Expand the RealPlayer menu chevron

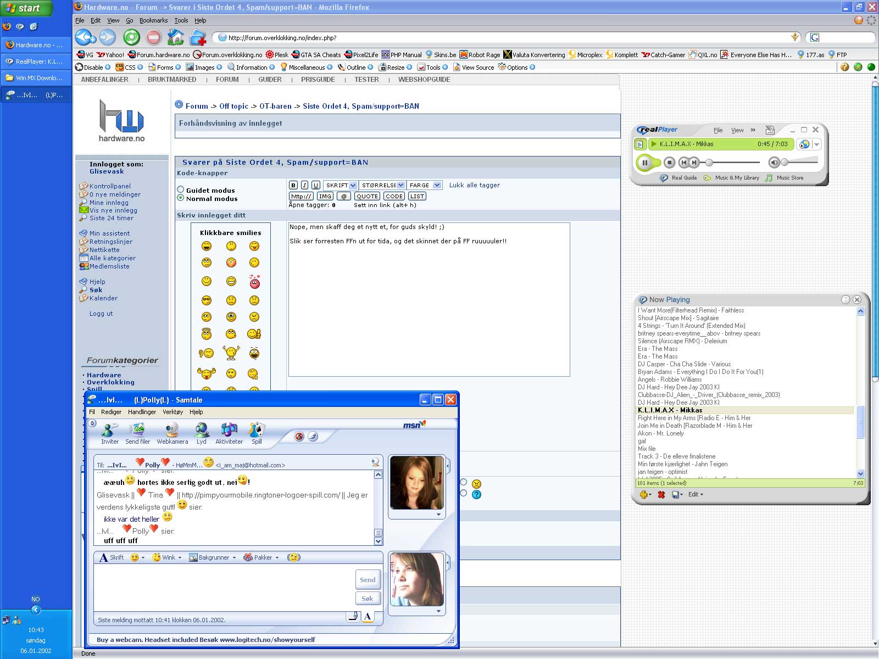[x=753, y=130]
